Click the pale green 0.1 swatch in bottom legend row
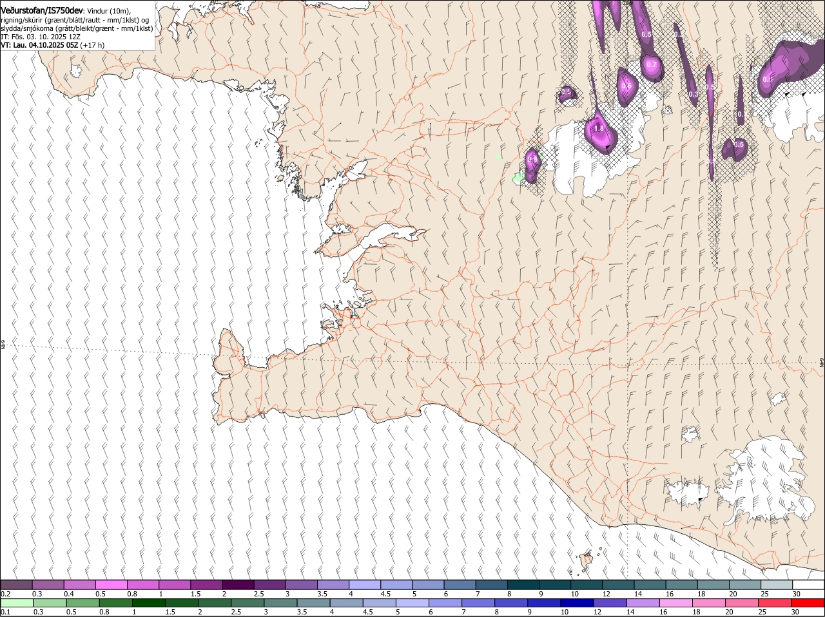Screen dimensions: 825x617 click(17, 603)
